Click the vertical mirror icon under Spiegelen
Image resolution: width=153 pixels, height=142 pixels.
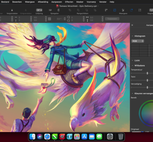click(58, 10)
